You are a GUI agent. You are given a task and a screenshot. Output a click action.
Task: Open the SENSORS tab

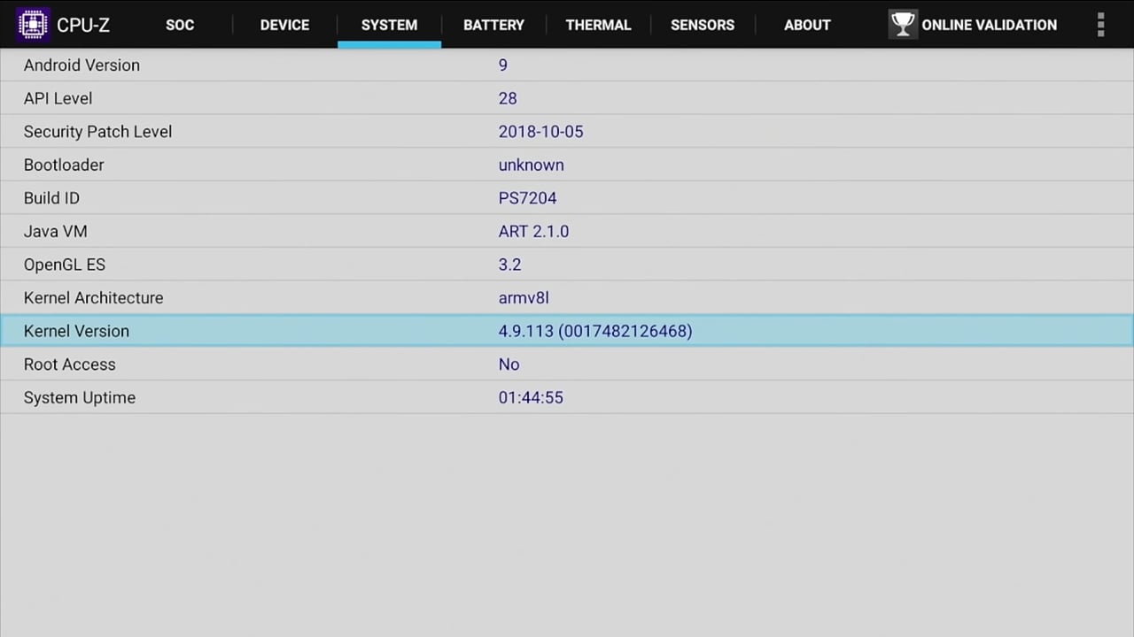point(703,25)
